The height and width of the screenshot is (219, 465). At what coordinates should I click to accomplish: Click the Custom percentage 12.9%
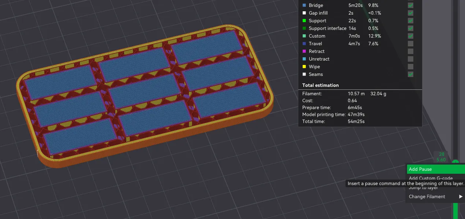point(374,36)
